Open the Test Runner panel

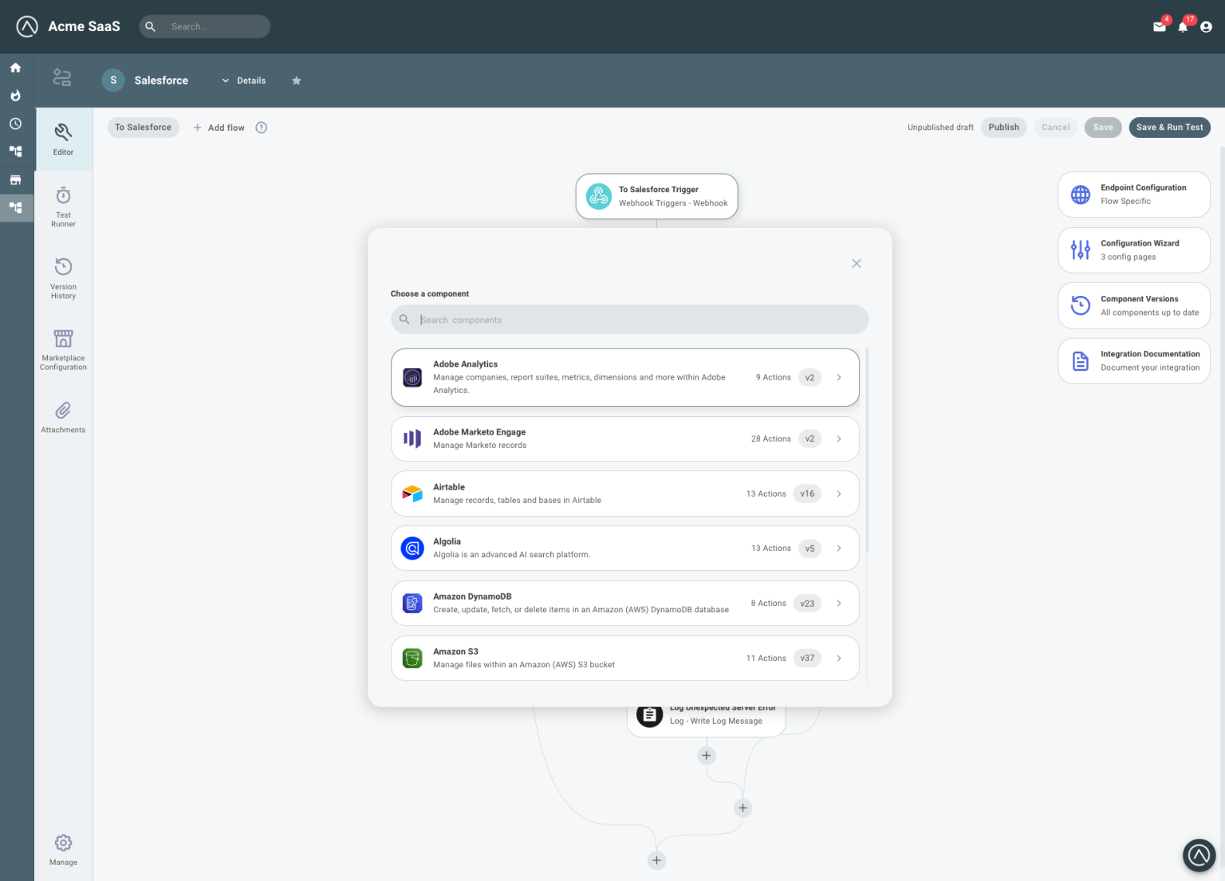click(x=63, y=206)
